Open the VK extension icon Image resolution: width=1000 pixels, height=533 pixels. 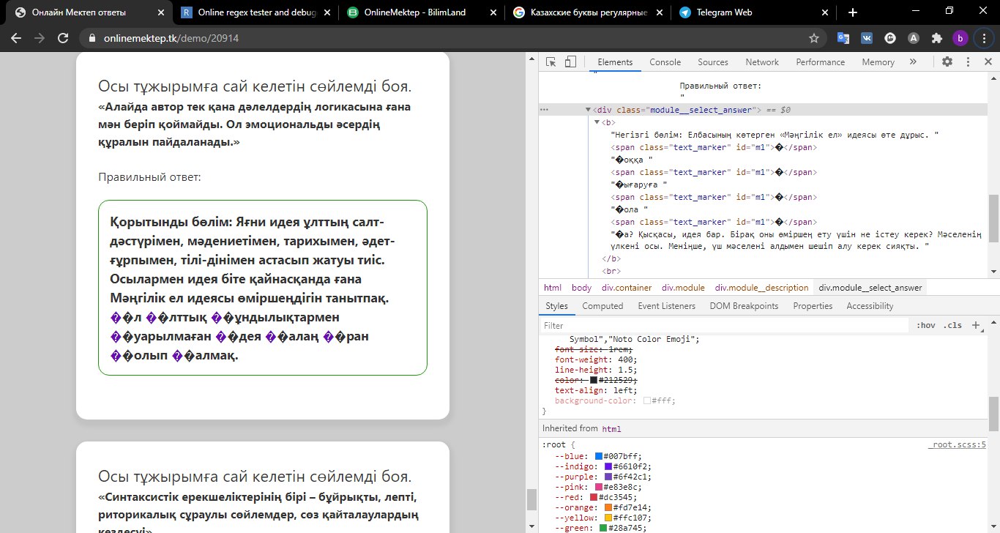pyautogui.click(x=867, y=38)
